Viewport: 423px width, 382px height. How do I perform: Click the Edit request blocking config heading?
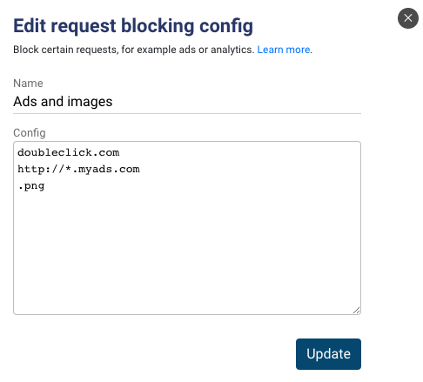pos(133,26)
